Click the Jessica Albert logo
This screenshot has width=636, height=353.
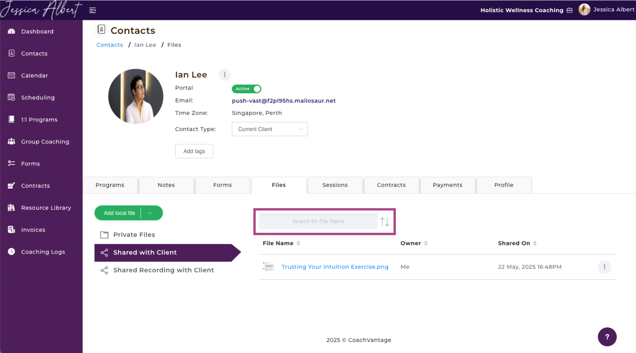(41, 10)
